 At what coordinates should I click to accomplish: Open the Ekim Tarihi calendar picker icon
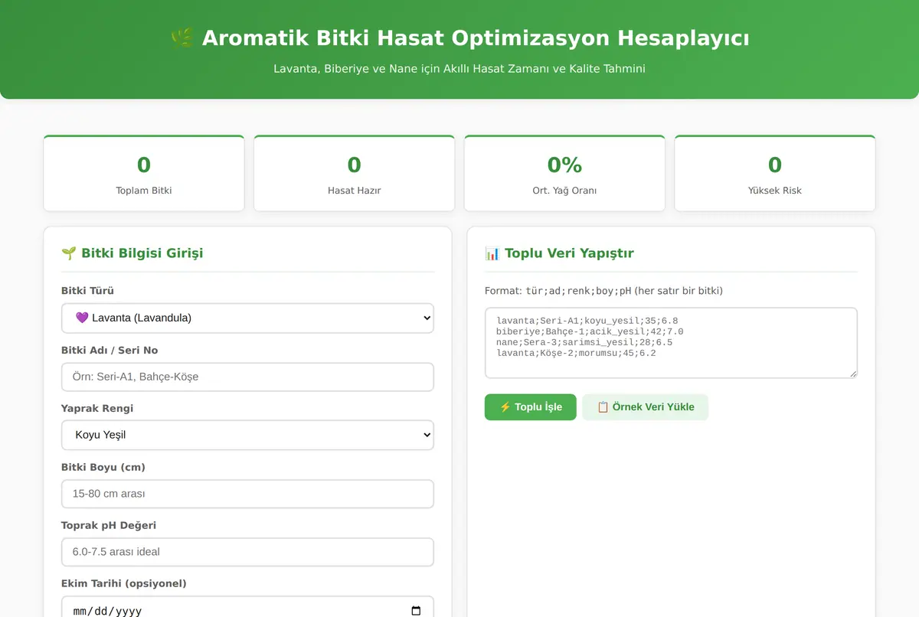[416, 611]
